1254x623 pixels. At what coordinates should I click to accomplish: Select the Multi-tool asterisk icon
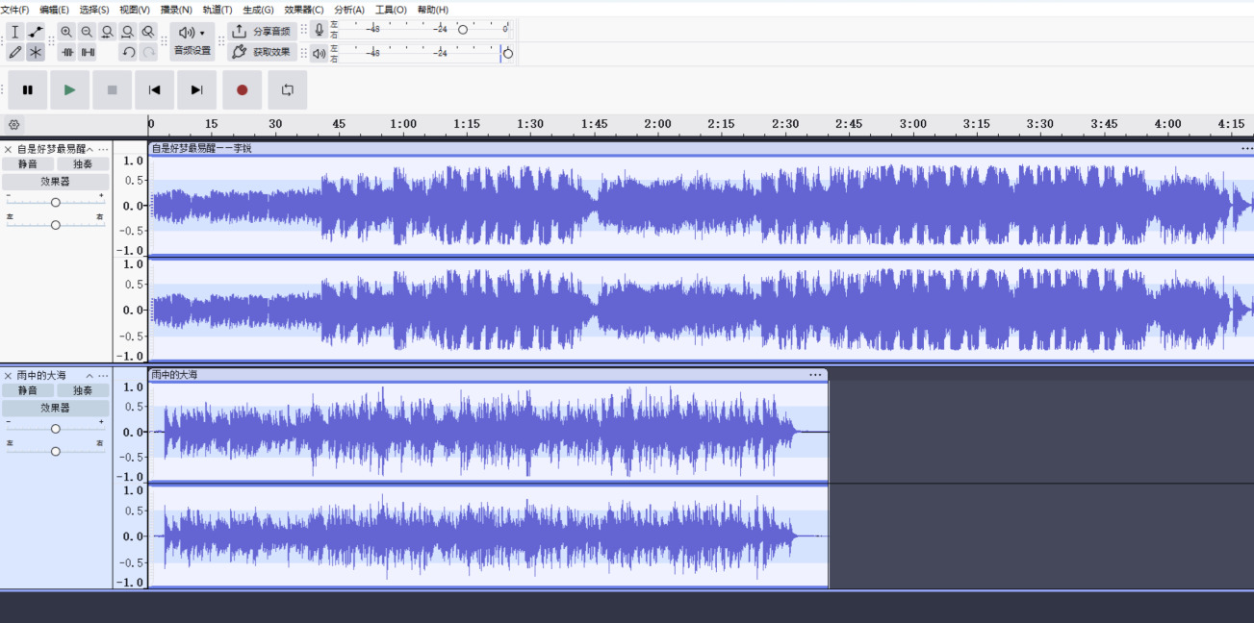click(x=36, y=52)
